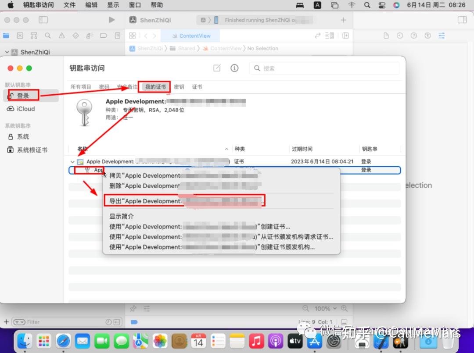474x353 pixels.
Task: Open Launchpad from the Dock
Action: tap(44, 341)
